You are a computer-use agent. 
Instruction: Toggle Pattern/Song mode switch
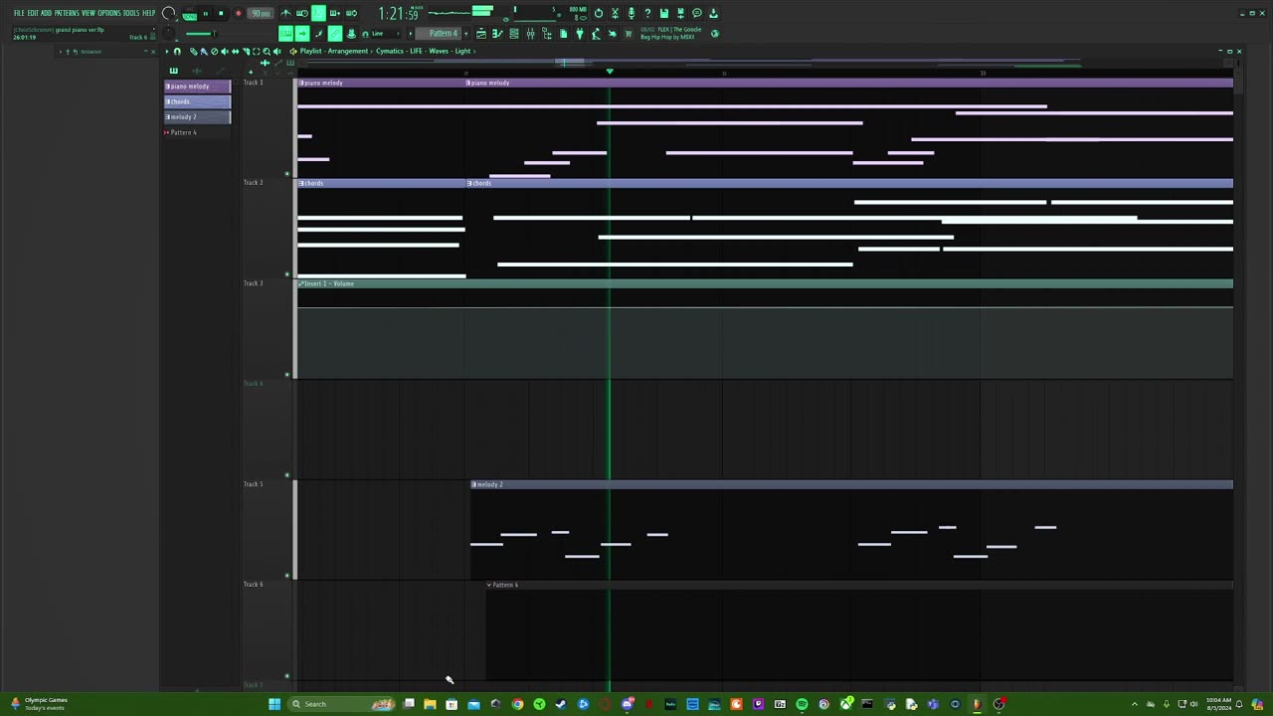[189, 15]
